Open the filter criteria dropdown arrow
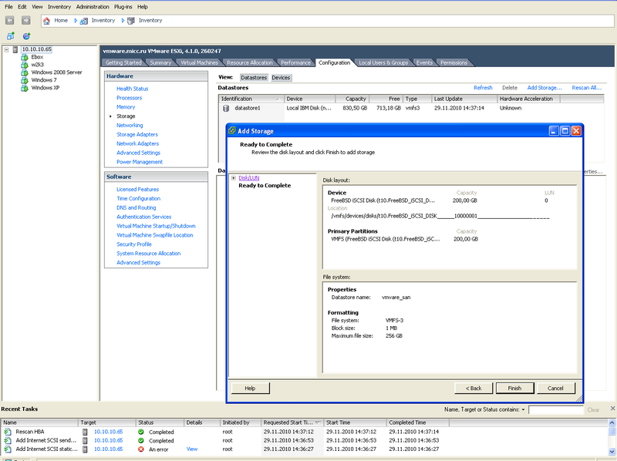Image resolution: width=617 pixels, height=461 pixels. click(x=523, y=409)
